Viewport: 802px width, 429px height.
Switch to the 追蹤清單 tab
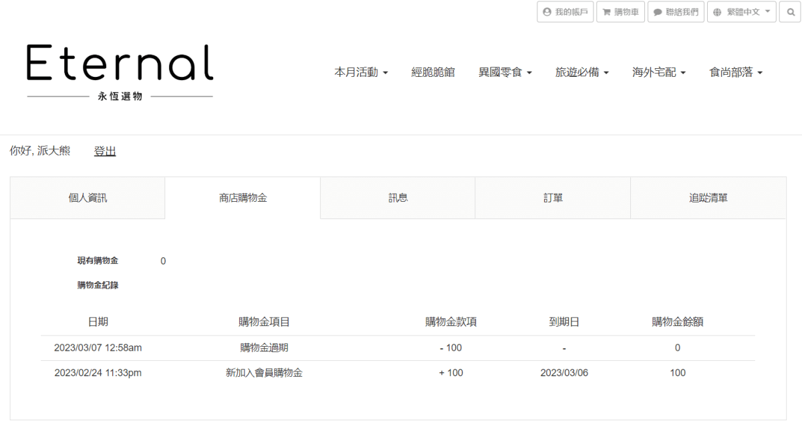point(708,198)
